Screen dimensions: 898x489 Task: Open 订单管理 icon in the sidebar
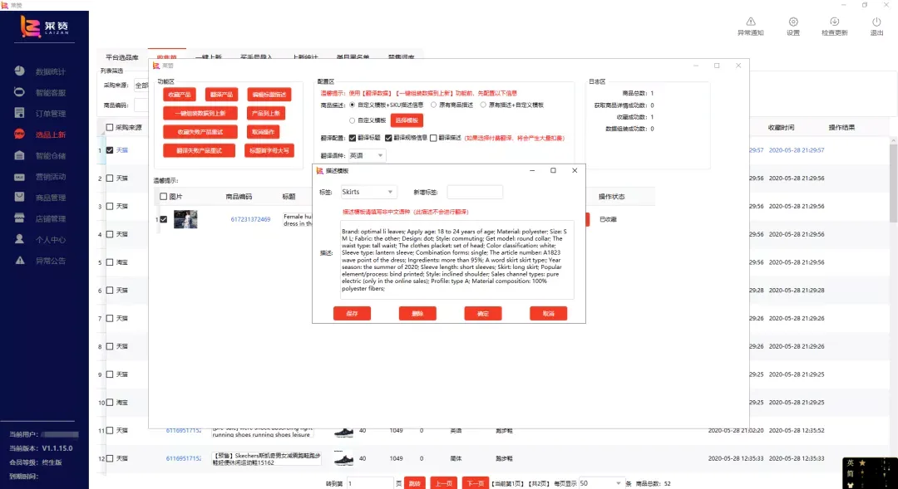(19, 113)
